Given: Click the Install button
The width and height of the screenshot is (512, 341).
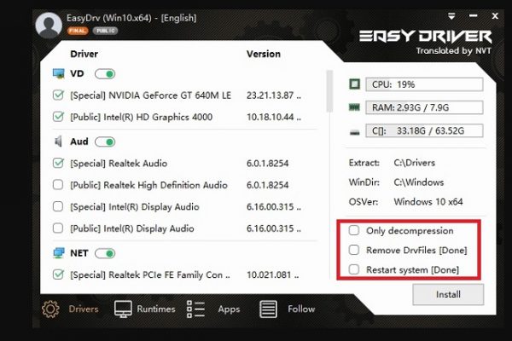Looking at the screenshot, I should (x=448, y=294).
